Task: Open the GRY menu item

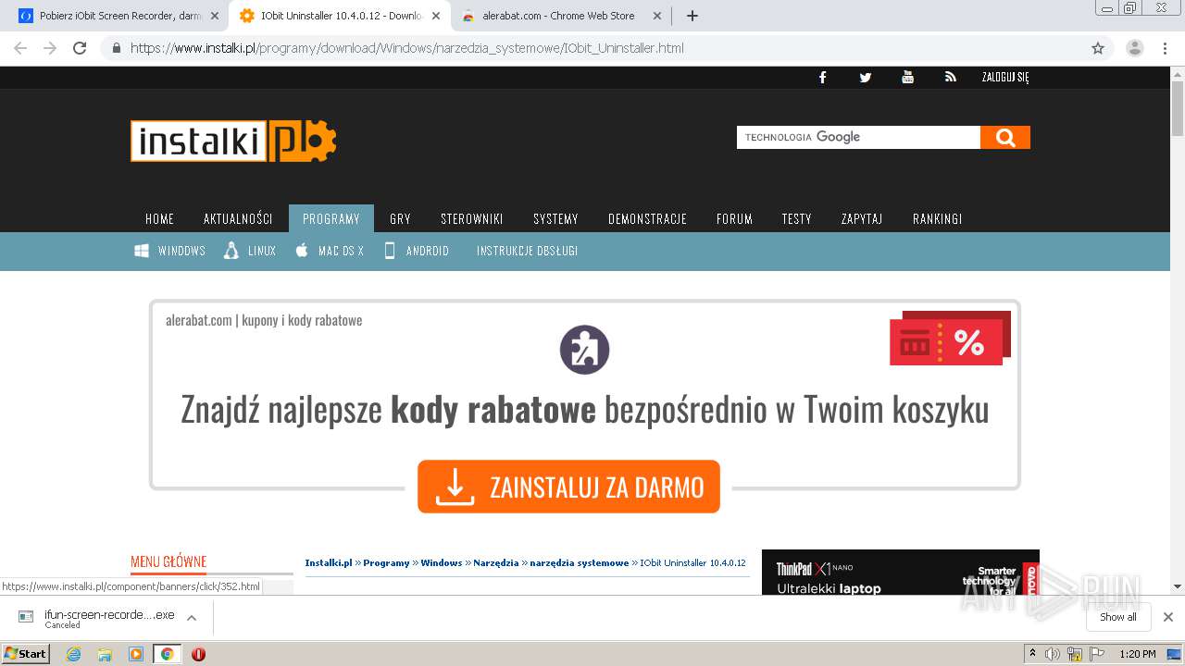Action: click(x=400, y=219)
